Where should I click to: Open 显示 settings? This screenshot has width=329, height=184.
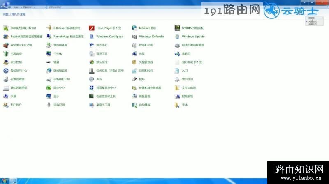(53, 97)
